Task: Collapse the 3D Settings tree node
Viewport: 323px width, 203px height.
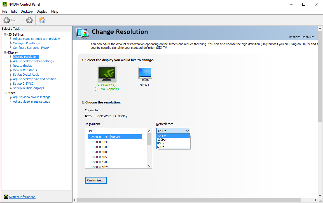Action: [5, 34]
